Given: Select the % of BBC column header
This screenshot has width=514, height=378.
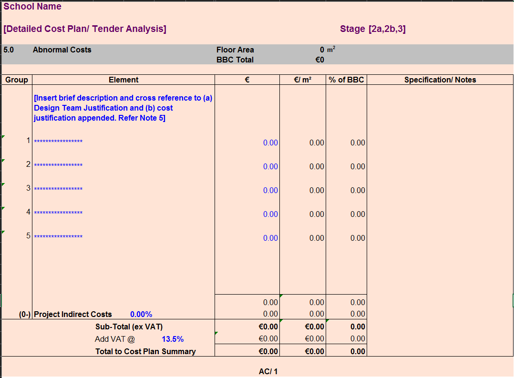Looking at the screenshot, I should point(346,80).
